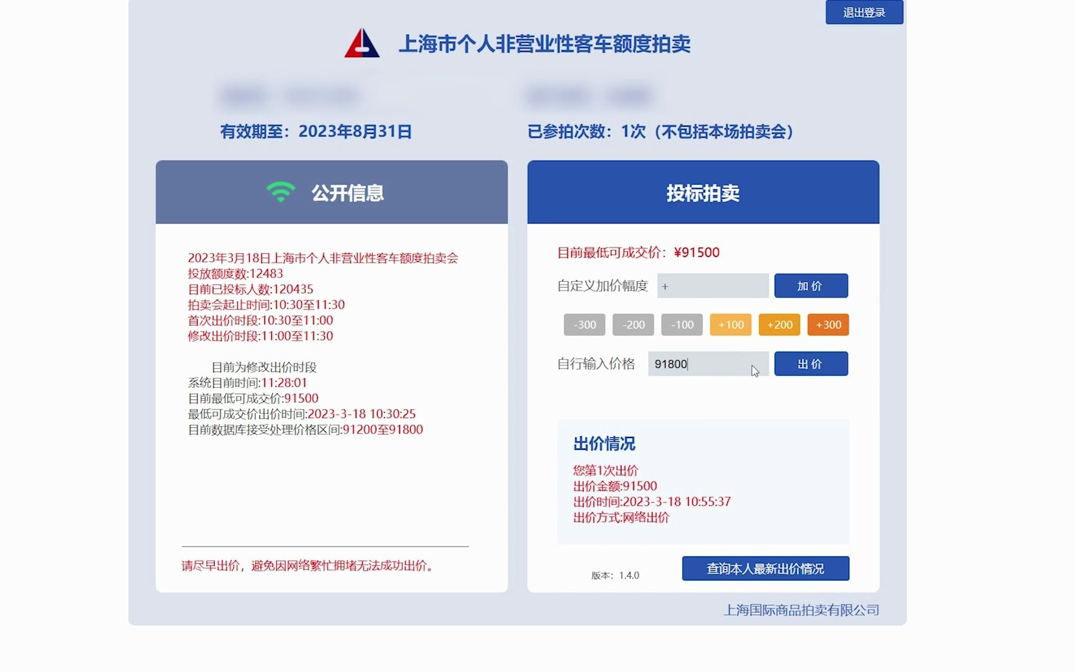Click the line 拍卖会起止时间:10:30至11:30
The height and width of the screenshot is (672, 1075).
(x=266, y=305)
